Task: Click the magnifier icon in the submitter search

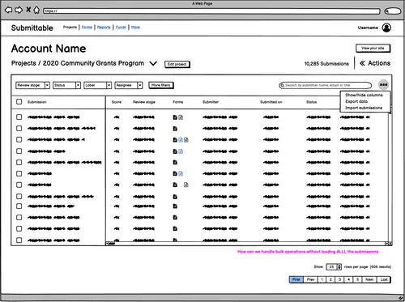Action: pyautogui.click(x=282, y=85)
